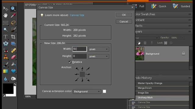
Task: Click OK in Canvas Size dialog
Action: point(124,15)
